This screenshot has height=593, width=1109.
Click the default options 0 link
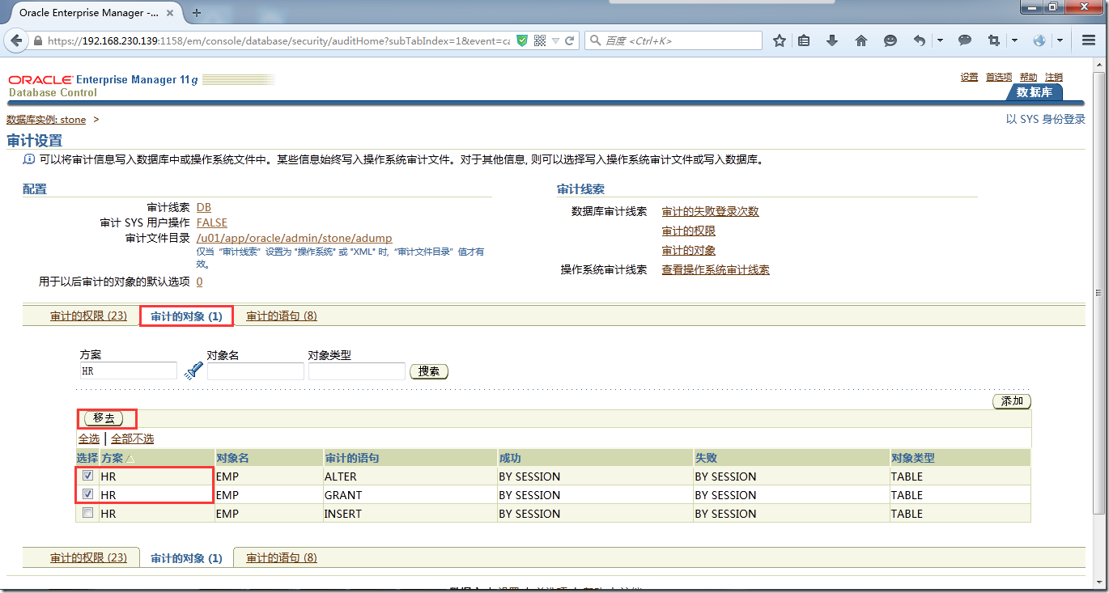coord(200,282)
